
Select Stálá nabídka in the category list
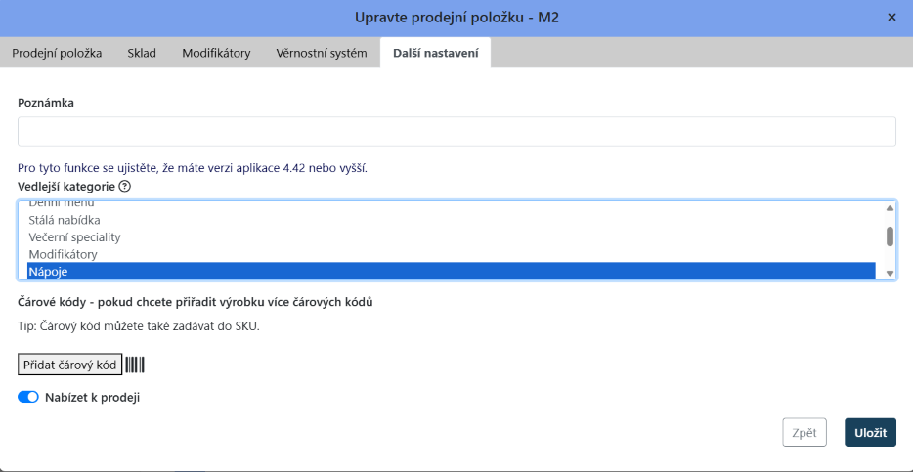(x=65, y=220)
